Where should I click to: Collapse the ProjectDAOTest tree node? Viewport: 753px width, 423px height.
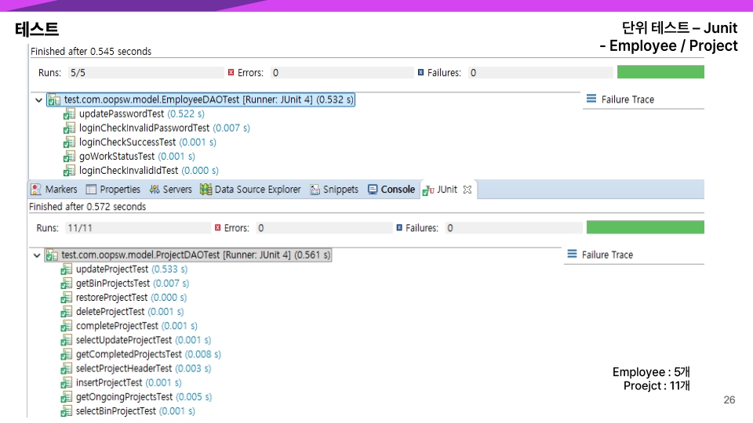pyautogui.click(x=37, y=255)
